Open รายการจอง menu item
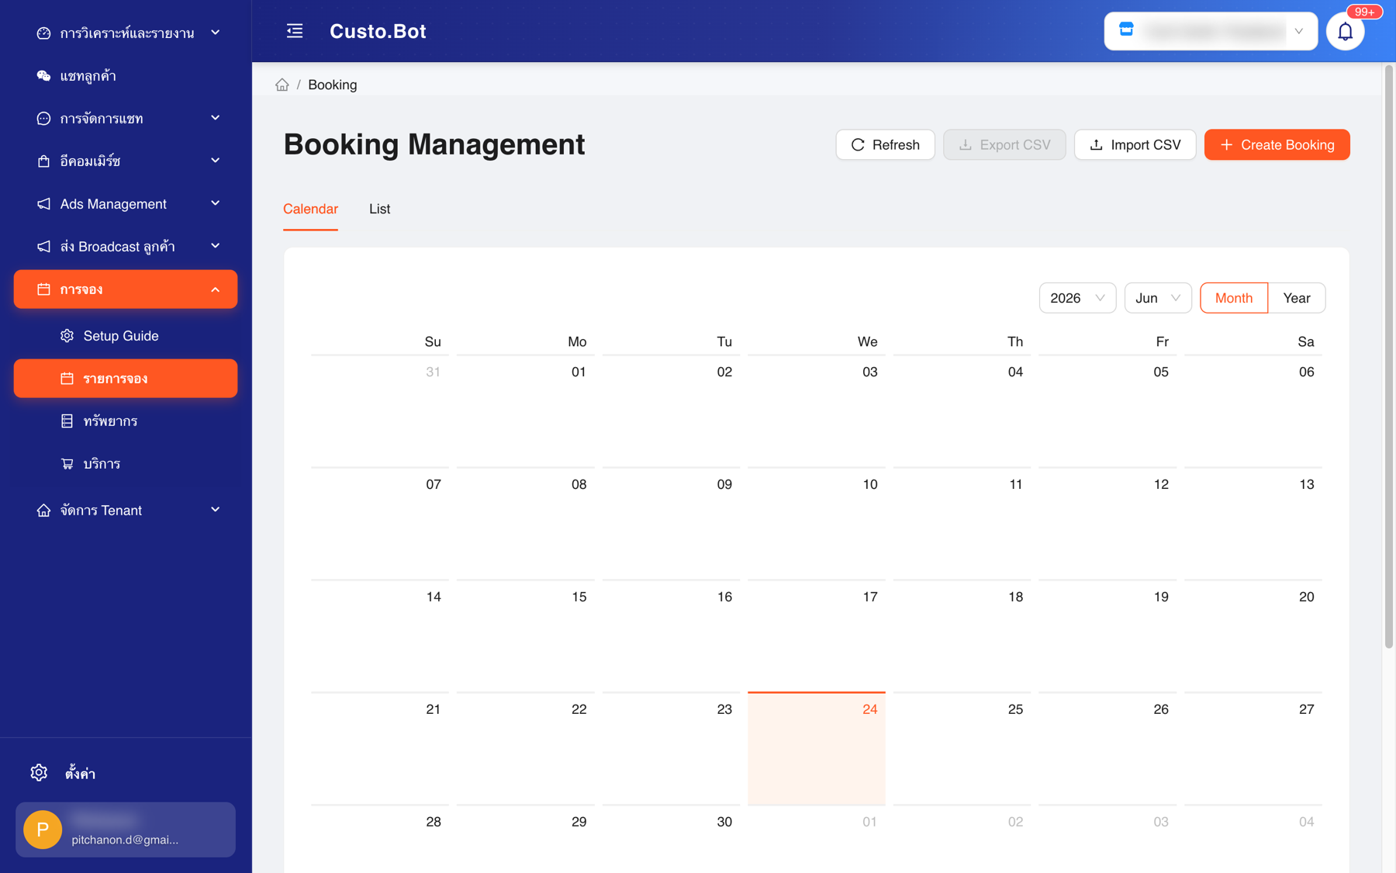 click(x=126, y=378)
